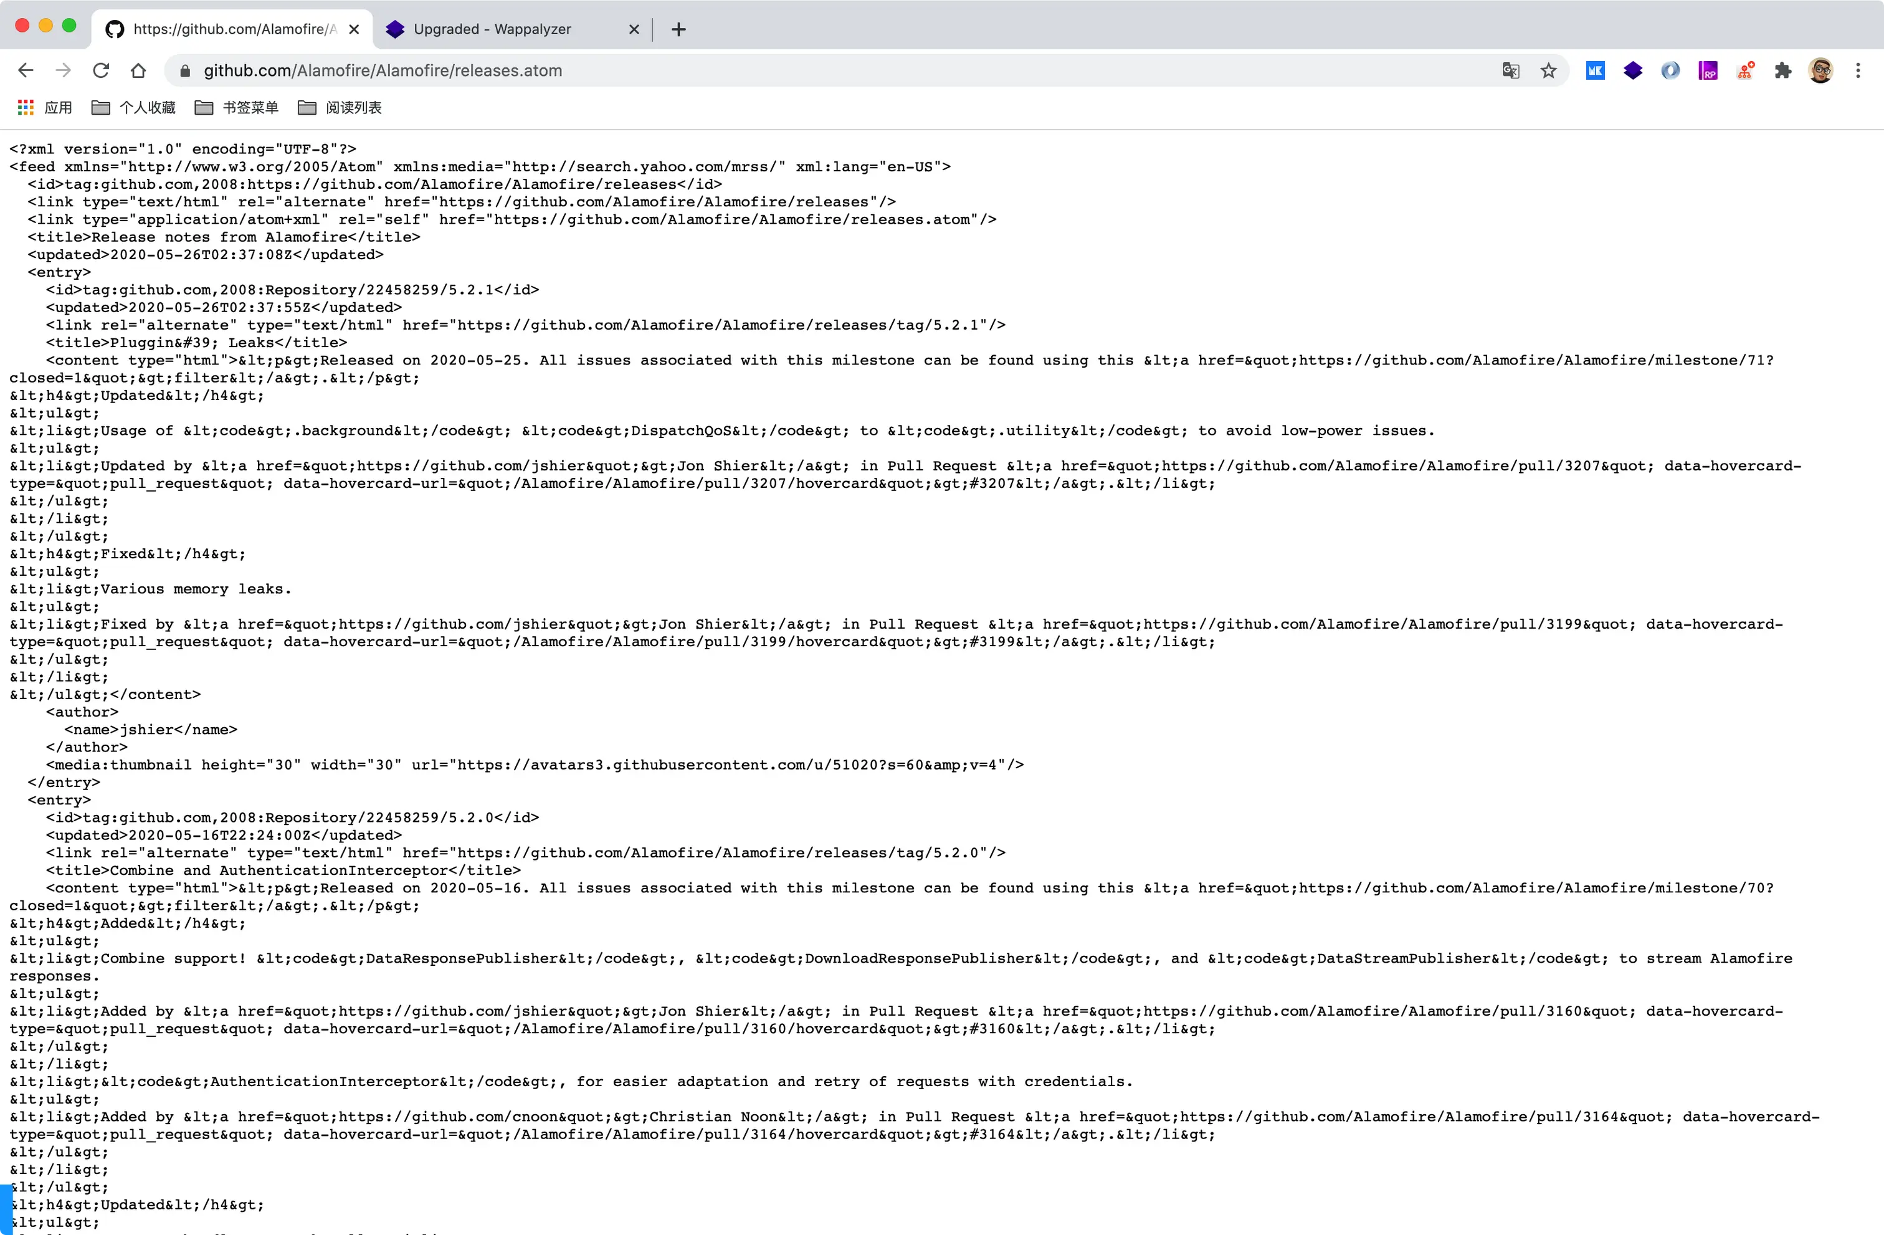1884x1235 pixels.
Task: Click the purple RP extension icon
Action: point(1708,70)
